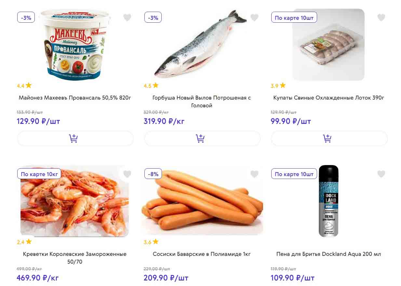Toggle favorite heart on Горбуша fish
Screen dimensions: 401x286
coord(254,18)
